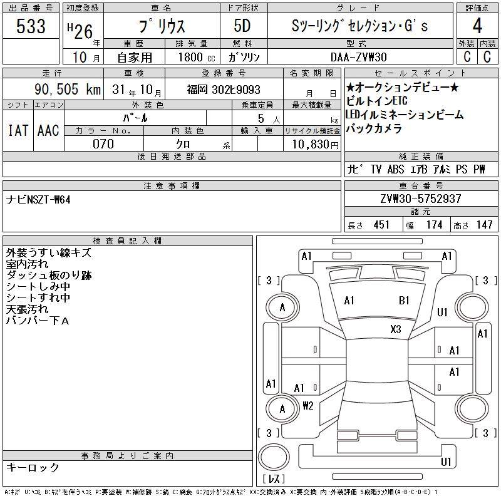Select the office notice キーロック
501x501 pixels.
tap(33, 467)
